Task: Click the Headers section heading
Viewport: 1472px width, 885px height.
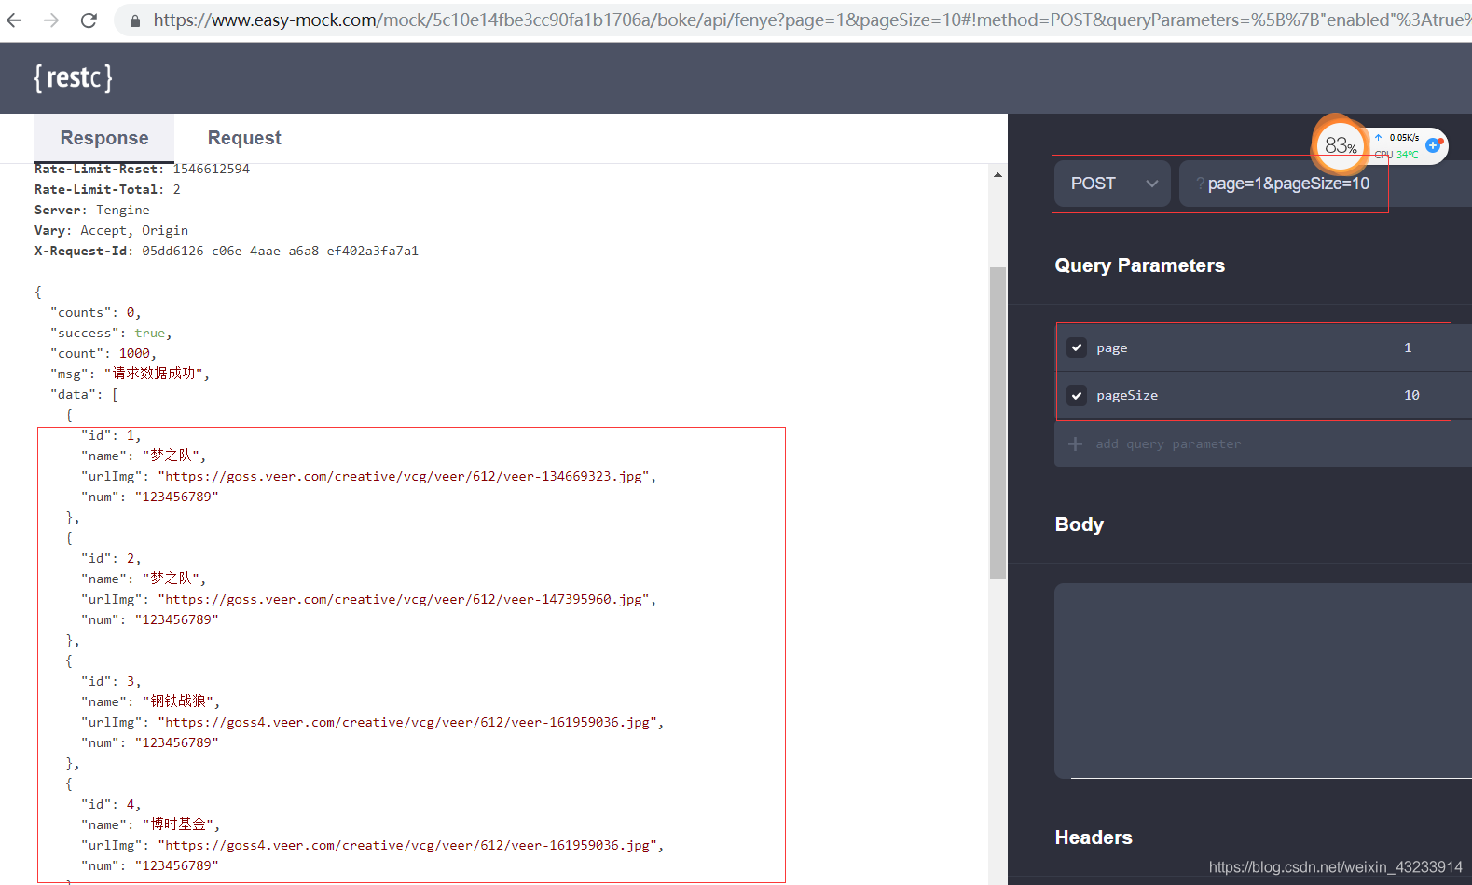Action: click(x=1093, y=837)
